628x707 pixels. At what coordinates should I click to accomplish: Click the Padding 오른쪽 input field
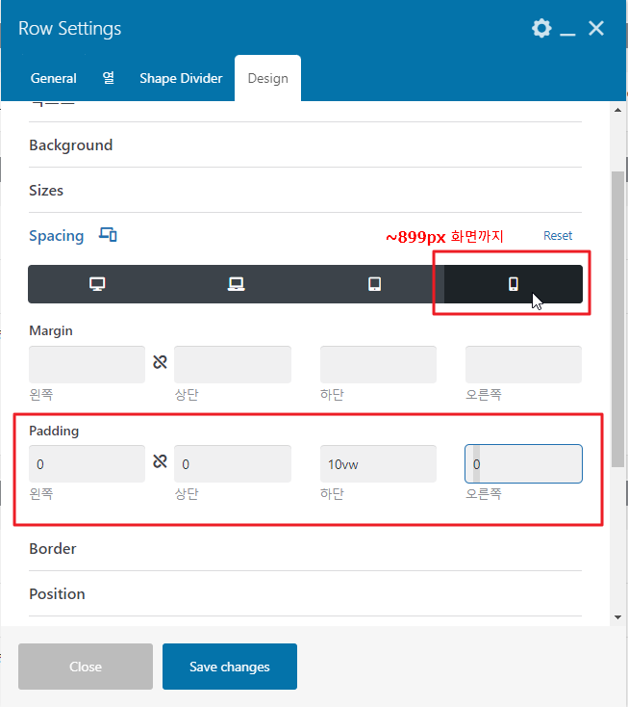coord(523,464)
